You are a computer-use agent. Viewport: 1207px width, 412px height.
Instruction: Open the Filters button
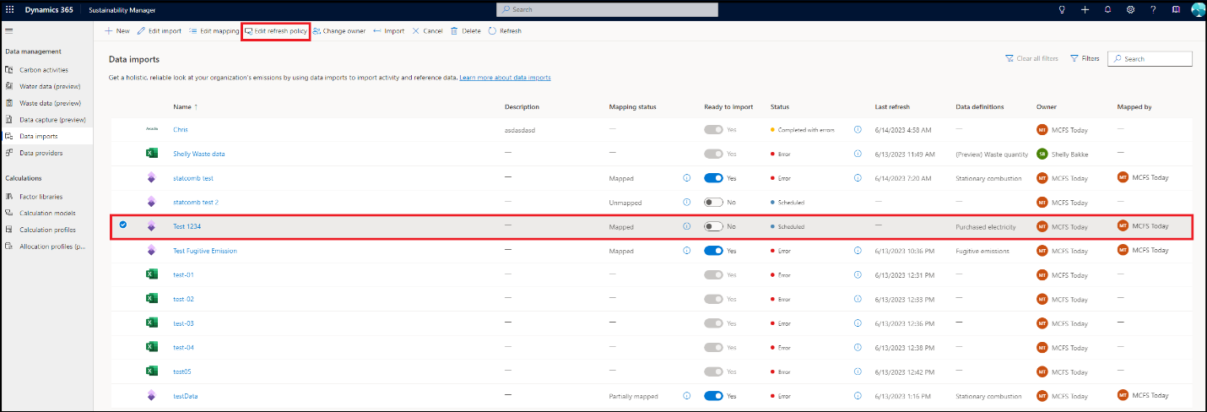pos(1085,59)
